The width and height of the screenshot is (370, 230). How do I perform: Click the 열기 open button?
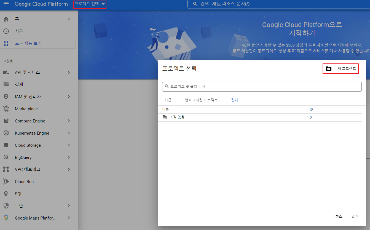tap(355, 216)
